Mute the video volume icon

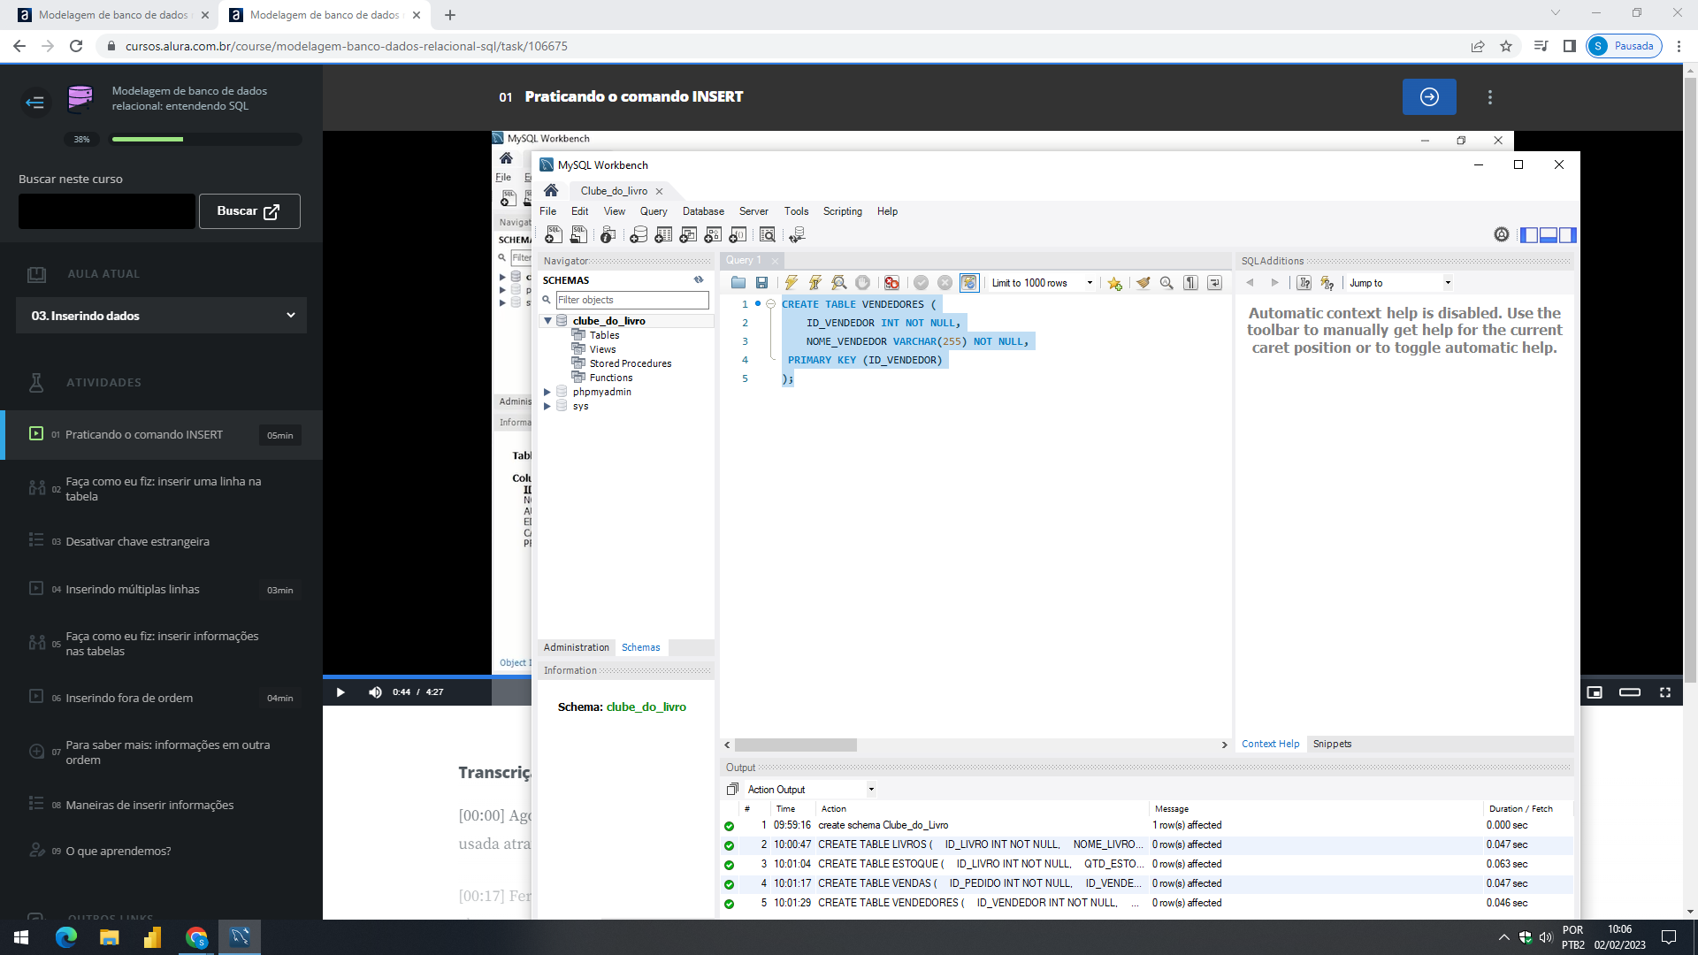coord(375,692)
